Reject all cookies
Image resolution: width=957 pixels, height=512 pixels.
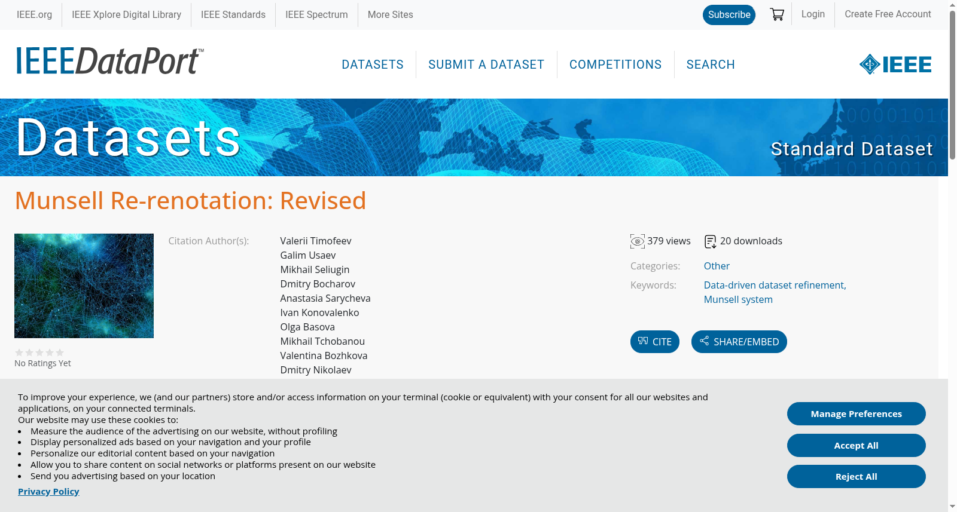coord(857,476)
